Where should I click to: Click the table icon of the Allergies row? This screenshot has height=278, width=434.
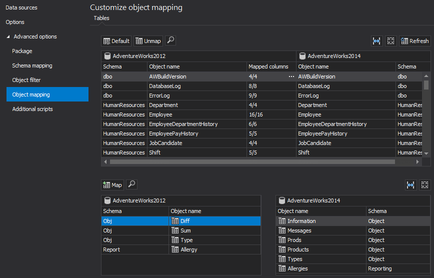(x=282, y=268)
